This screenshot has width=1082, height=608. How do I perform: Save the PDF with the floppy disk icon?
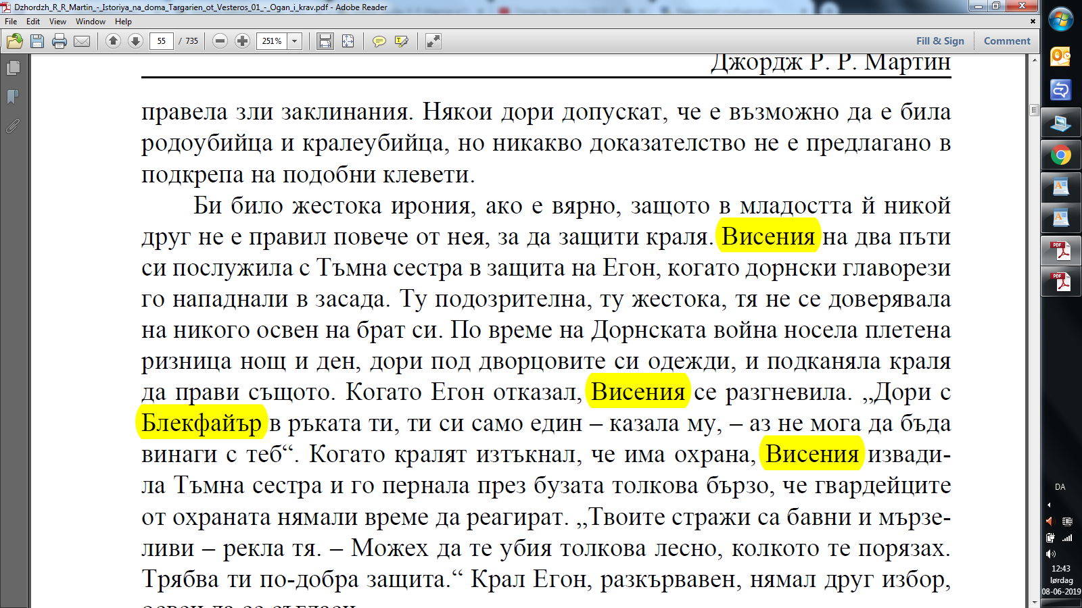pyautogui.click(x=37, y=41)
